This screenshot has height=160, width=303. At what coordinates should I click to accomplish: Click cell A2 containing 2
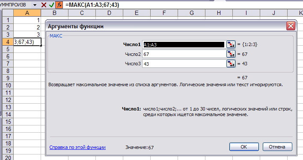coord(27,27)
